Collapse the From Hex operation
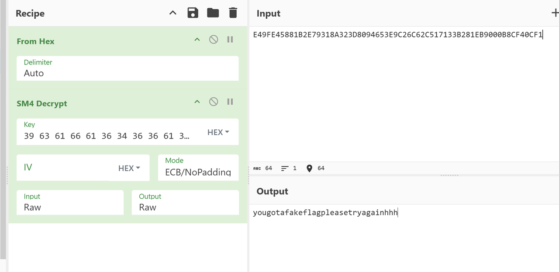Screen dimensions: 559x272 point(197,40)
